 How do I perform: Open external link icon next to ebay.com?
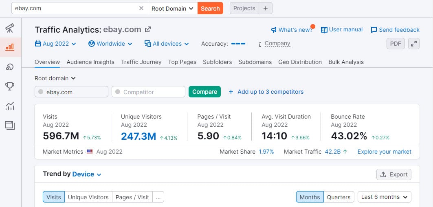tap(148, 30)
